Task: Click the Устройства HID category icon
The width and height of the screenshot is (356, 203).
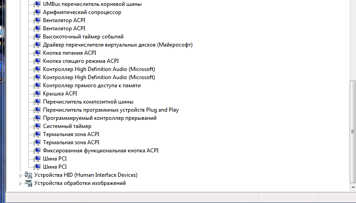Action: 28,175
